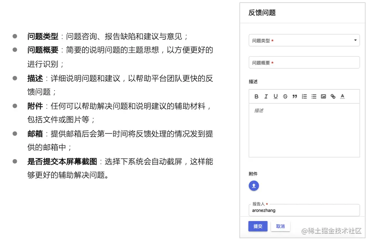The image size is (369, 242).
Task: Insert a blockquote with quote icon
Action: tap(295, 97)
